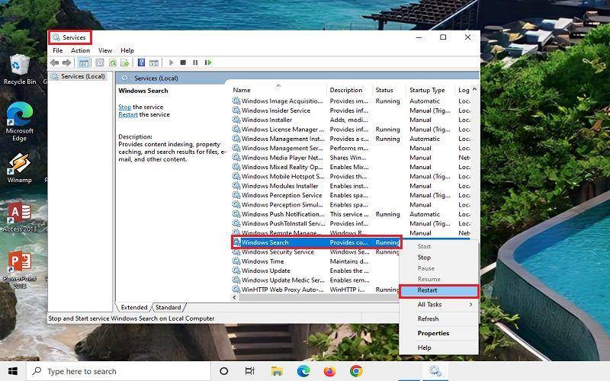Expand All Tasks submenu in context menu

[x=439, y=304]
